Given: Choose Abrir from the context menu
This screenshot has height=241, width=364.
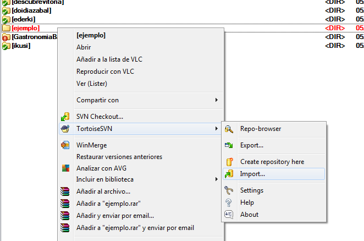Looking at the screenshot, I should [84, 47].
